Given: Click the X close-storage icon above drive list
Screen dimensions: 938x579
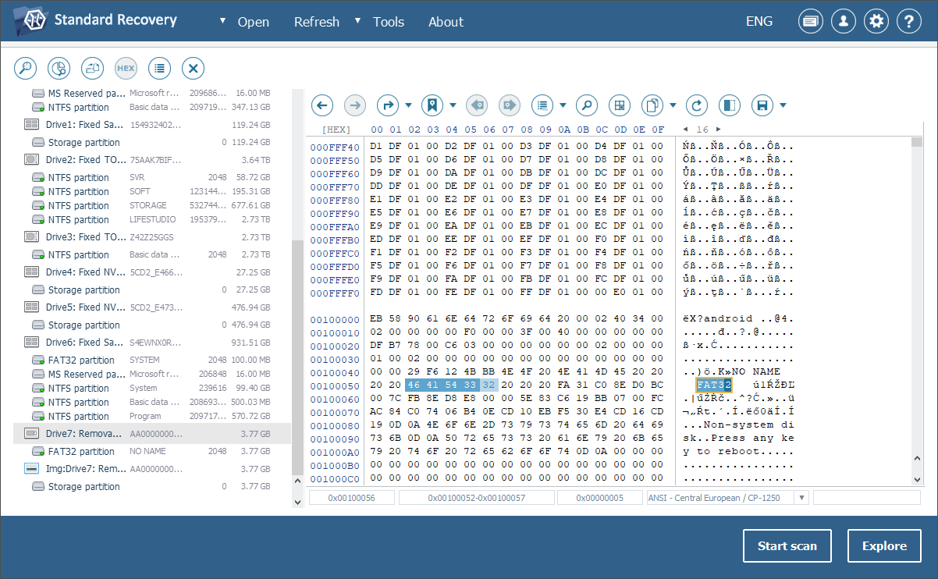Looking at the screenshot, I should click(x=194, y=68).
